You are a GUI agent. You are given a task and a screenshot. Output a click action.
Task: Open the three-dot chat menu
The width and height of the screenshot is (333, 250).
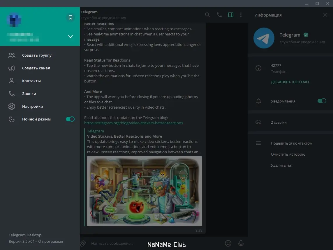coord(241,15)
